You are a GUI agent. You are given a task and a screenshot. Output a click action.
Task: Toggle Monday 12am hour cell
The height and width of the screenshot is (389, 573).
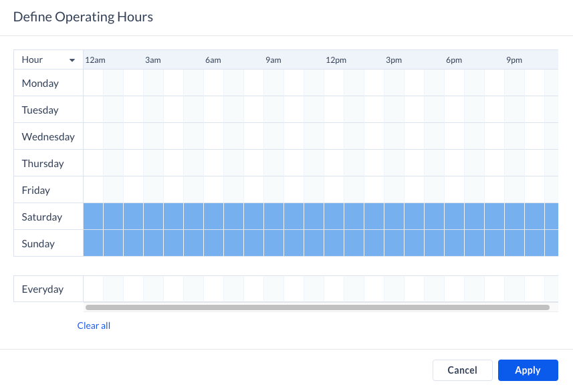pos(93,83)
